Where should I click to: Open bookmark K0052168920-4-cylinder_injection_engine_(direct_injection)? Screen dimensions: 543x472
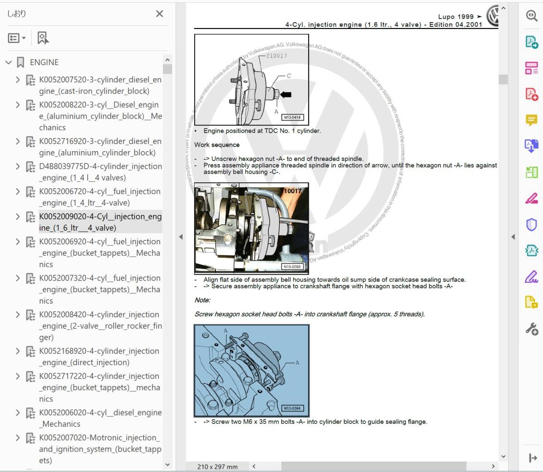pos(100,357)
